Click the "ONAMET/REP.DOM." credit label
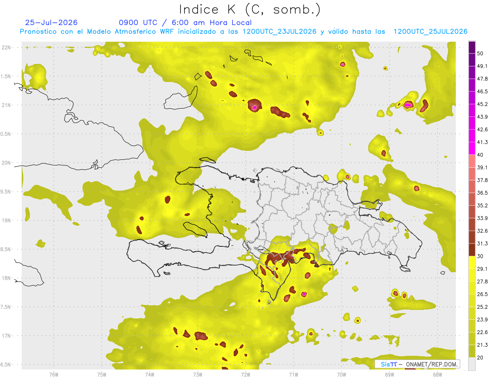The image size is (491, 380). [x=432, y=364]
